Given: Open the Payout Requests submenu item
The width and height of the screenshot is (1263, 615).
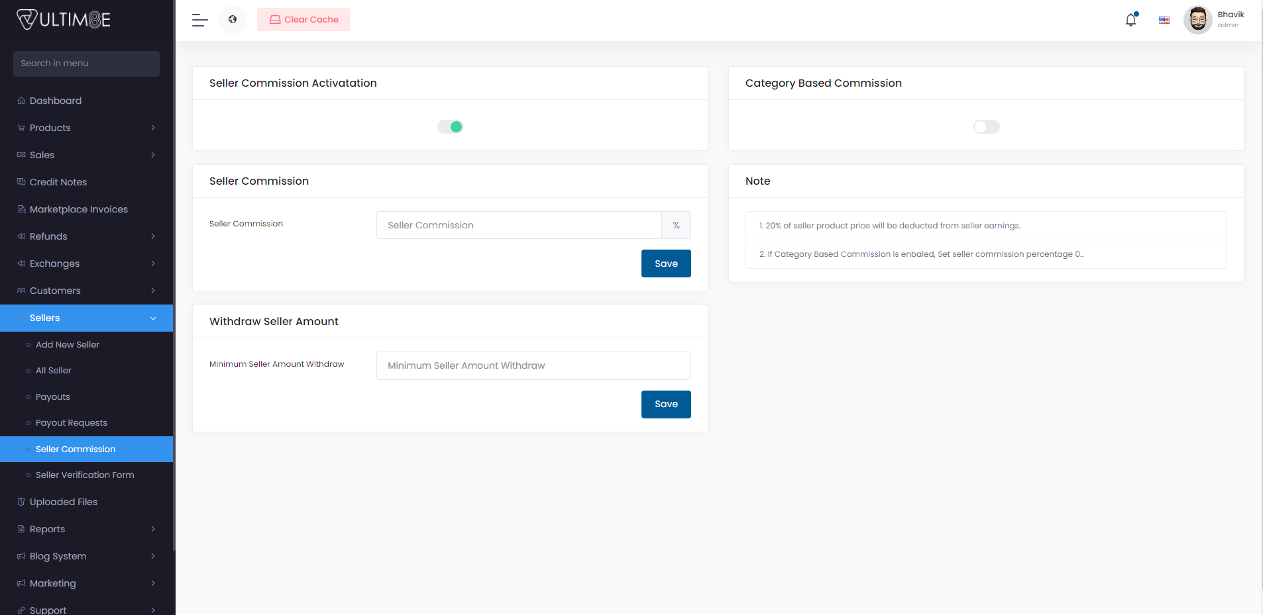Looking at the screenshot, I should (x=72, y=423).
